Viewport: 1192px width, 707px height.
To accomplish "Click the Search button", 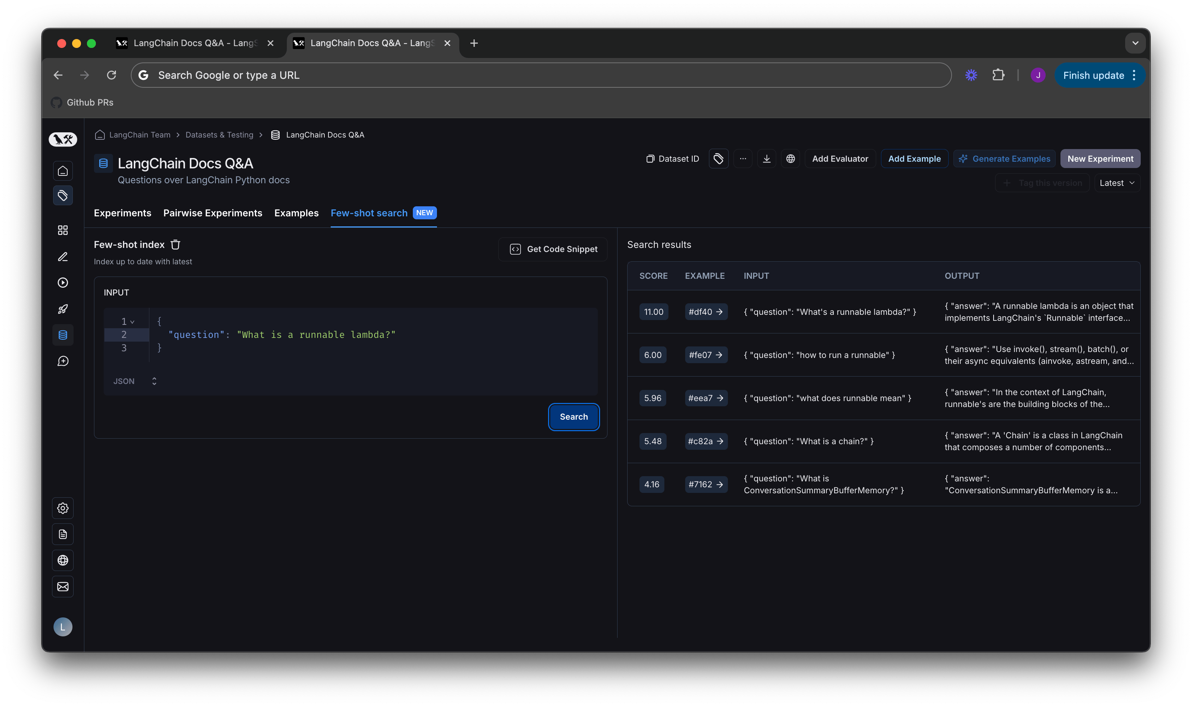I will (x=573, y=417).
